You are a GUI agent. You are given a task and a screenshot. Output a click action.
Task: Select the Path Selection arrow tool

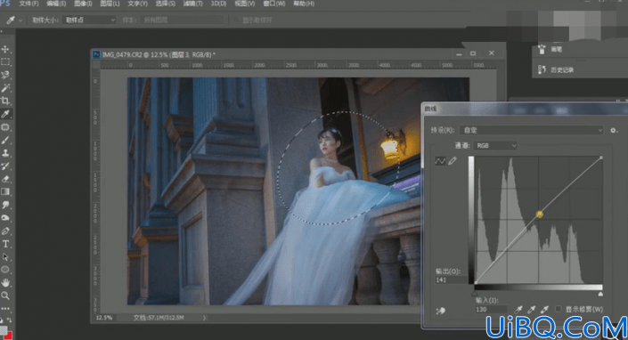click(x=5, y=257)
